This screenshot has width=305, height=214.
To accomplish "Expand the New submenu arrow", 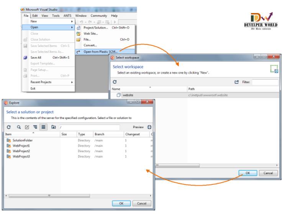I will click(72, 21).
